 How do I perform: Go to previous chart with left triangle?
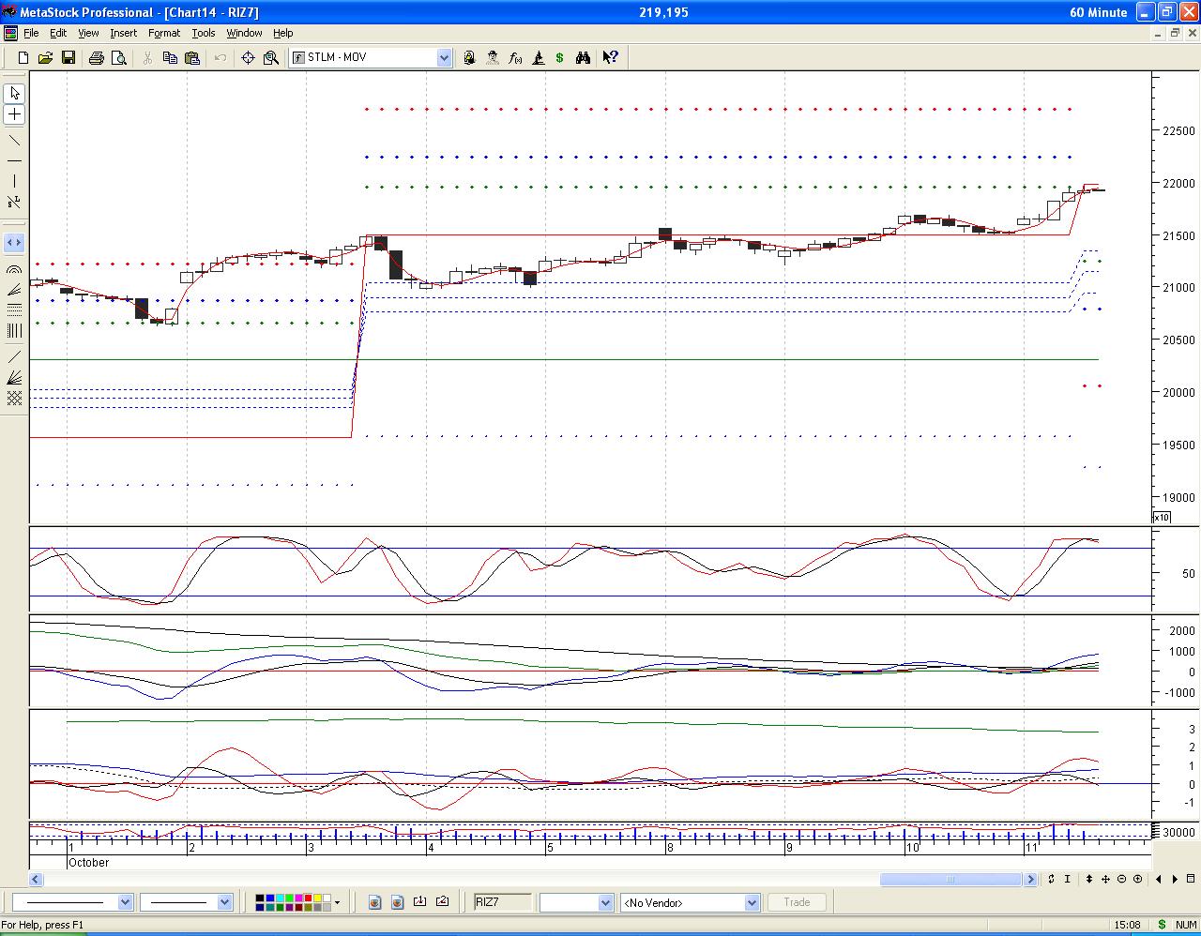point(1159,879)
